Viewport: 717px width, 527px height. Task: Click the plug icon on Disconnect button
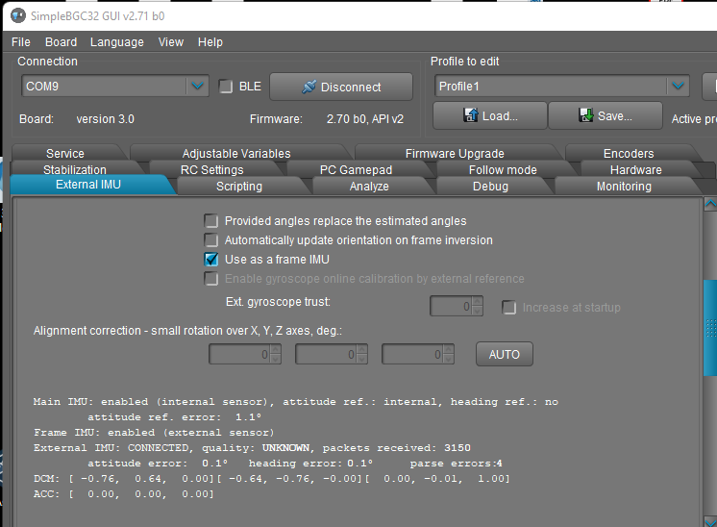point(309,87)
